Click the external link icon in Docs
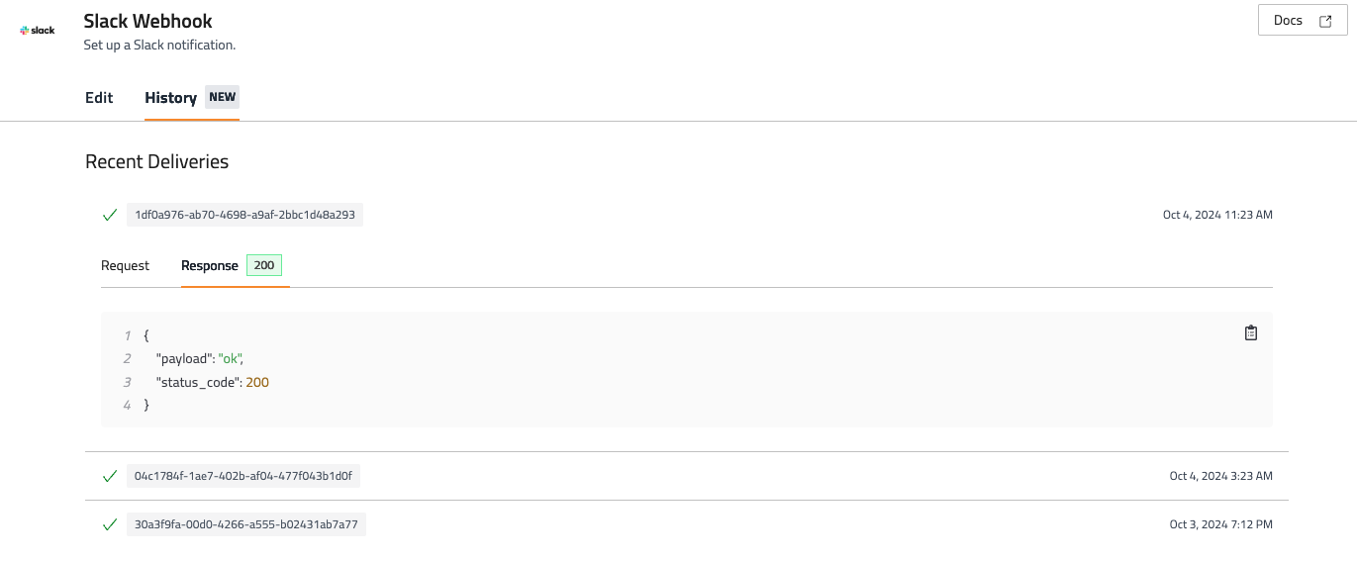This screenshot has width=1357, height=562. [x=1325, y=21]
